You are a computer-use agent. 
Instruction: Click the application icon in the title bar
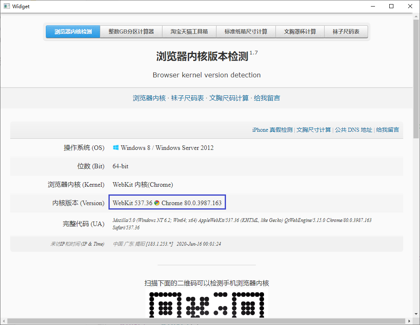(6, 6)
